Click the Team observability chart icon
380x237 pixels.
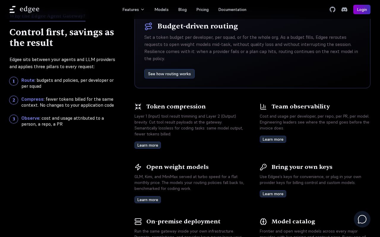[x=263, y=107]
